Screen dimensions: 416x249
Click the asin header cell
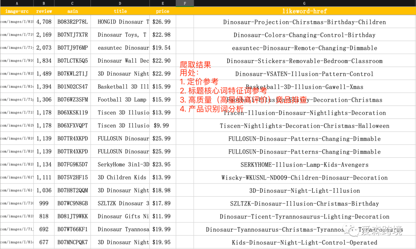[72, 11]
